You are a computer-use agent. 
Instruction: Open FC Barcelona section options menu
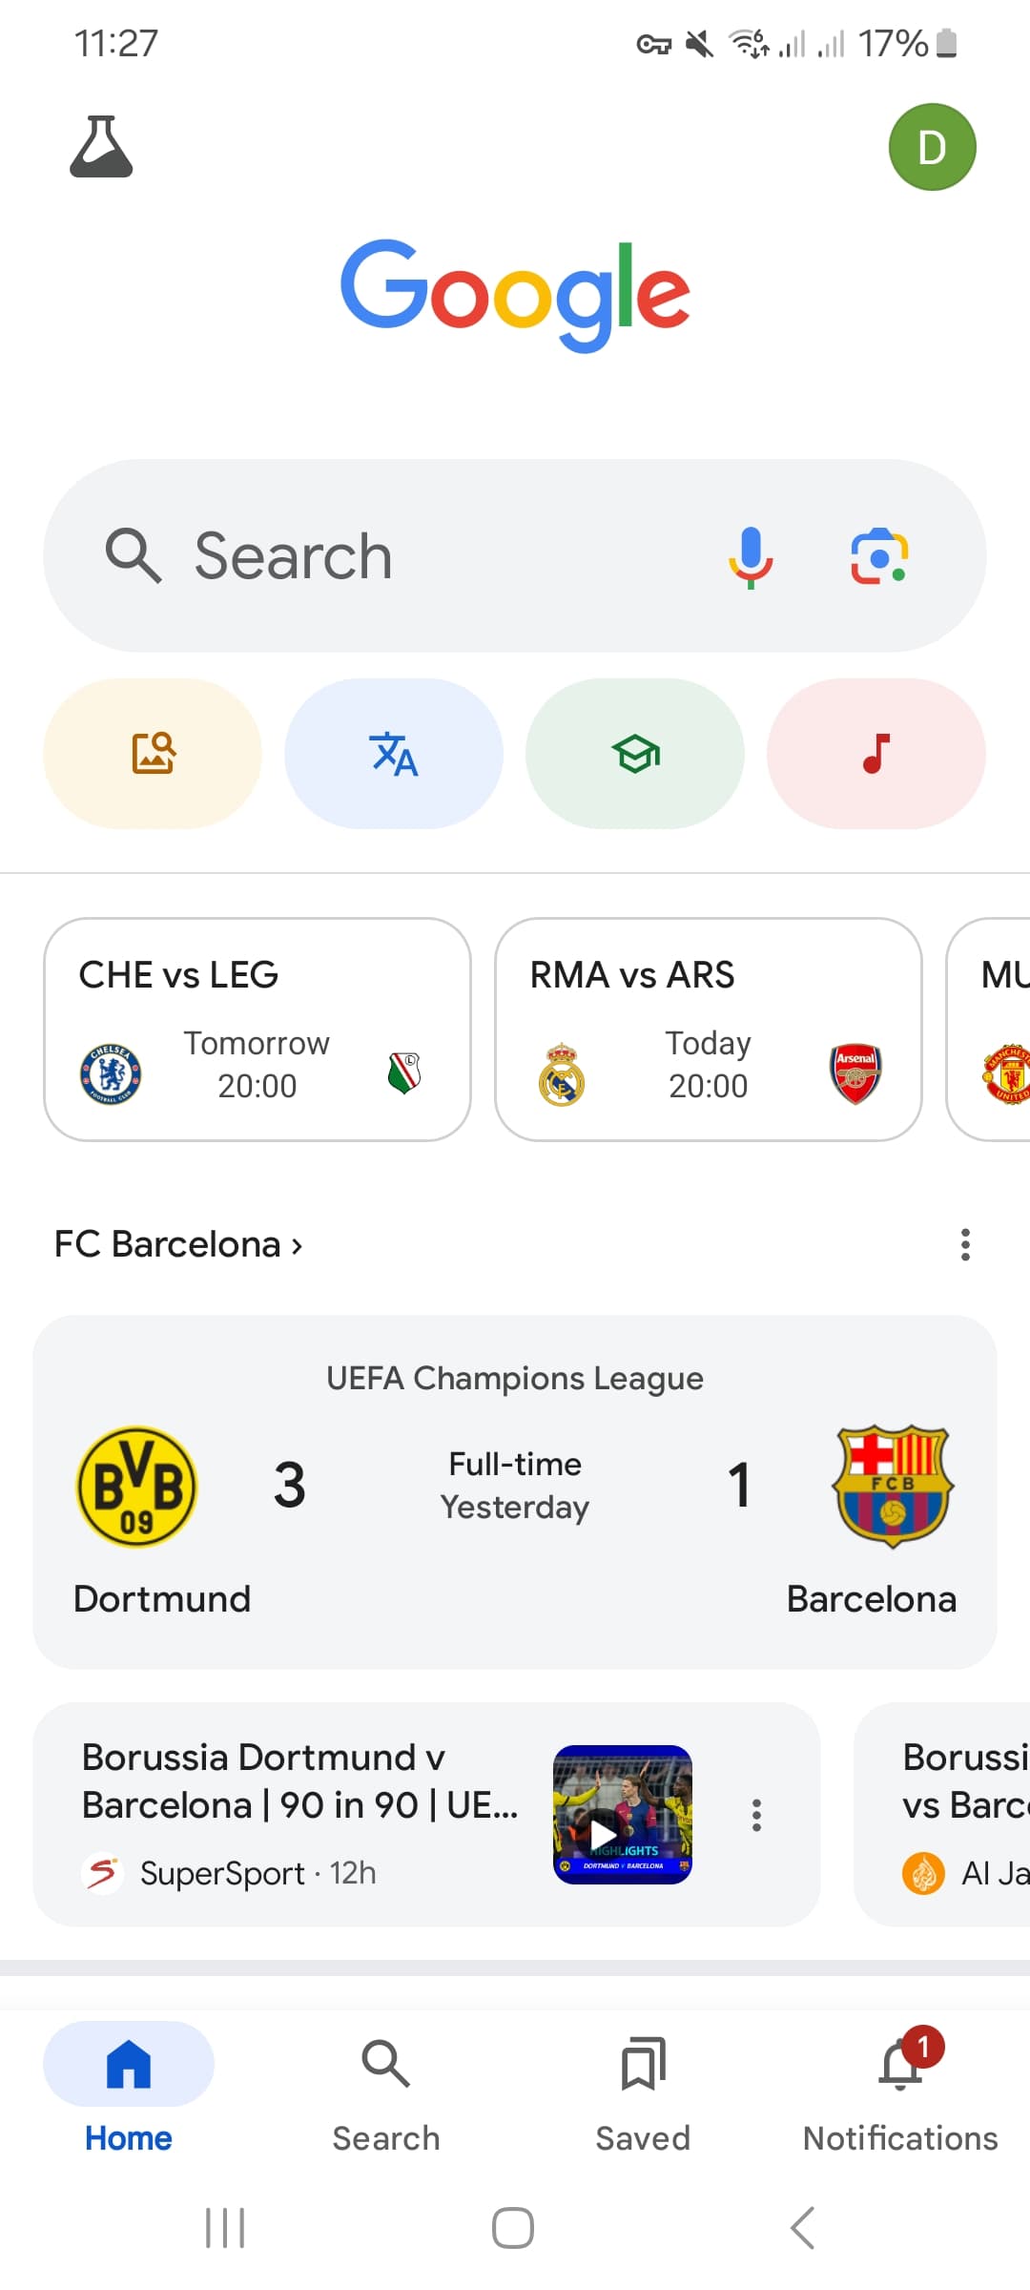point(965,1244)
